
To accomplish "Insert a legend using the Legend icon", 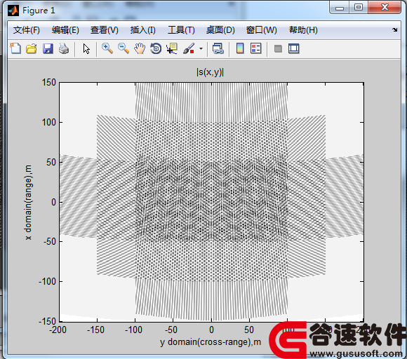I will click(256, 48).
